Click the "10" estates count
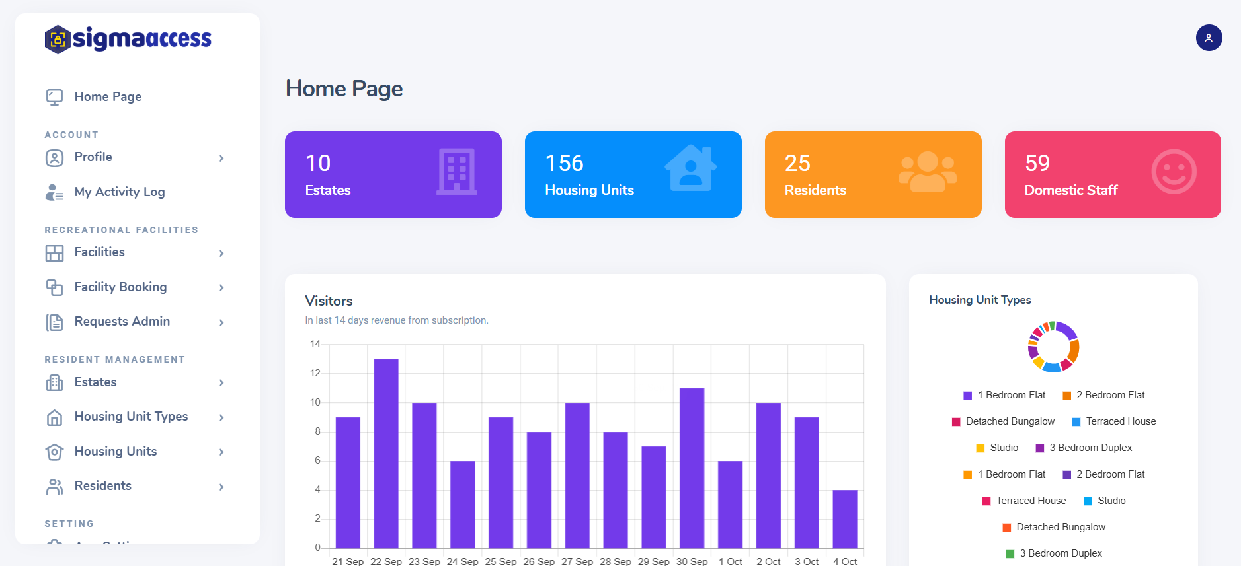The image size is (1241, 566). click(318, 163)
